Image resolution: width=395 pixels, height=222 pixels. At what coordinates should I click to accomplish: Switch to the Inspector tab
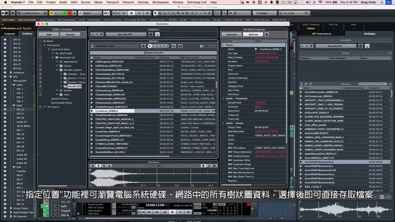click(10, 34)
